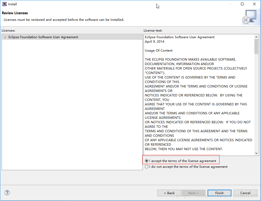Select Eclipse Foundation Software User Agreement in Licenses list
The width and height of the screenshot is (261, 201).
point(43,37)
